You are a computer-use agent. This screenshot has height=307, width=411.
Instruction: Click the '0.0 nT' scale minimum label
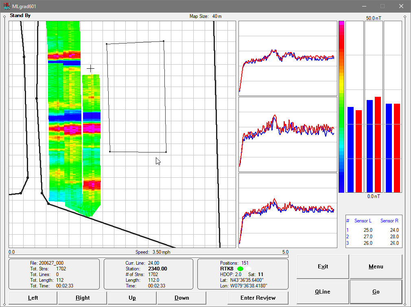[374, 196]
